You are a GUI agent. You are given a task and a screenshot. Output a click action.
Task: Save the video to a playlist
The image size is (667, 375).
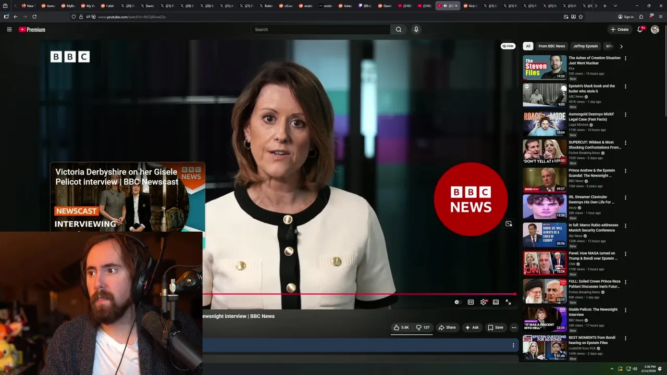496,328
